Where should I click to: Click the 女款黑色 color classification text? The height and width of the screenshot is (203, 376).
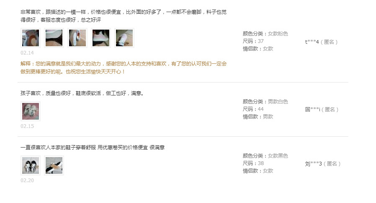point(278,156)
